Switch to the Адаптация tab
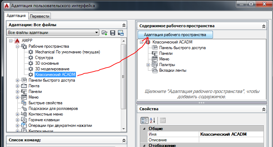273x147 pixels. pyautogui.click(x=16, y=16)
